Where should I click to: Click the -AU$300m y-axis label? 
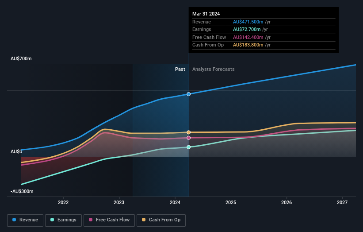point(22,191)
